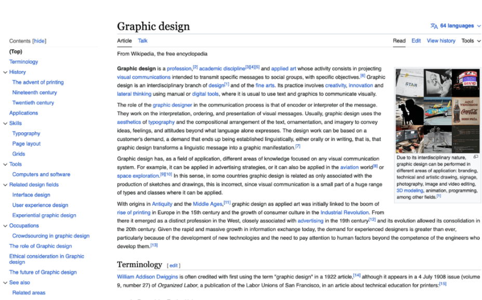Follow the 'visual communications' link

click(x=143, y=77)
